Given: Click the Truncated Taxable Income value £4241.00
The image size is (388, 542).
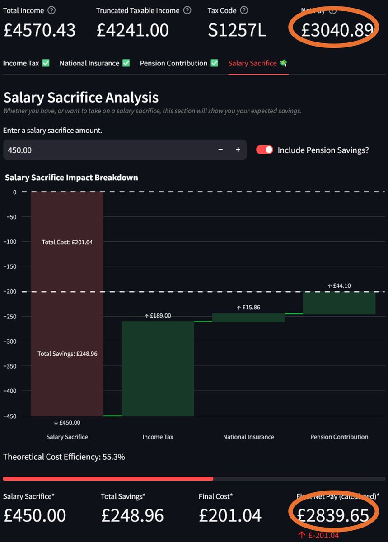Looking at the screenshot, I should click(132, 30).
